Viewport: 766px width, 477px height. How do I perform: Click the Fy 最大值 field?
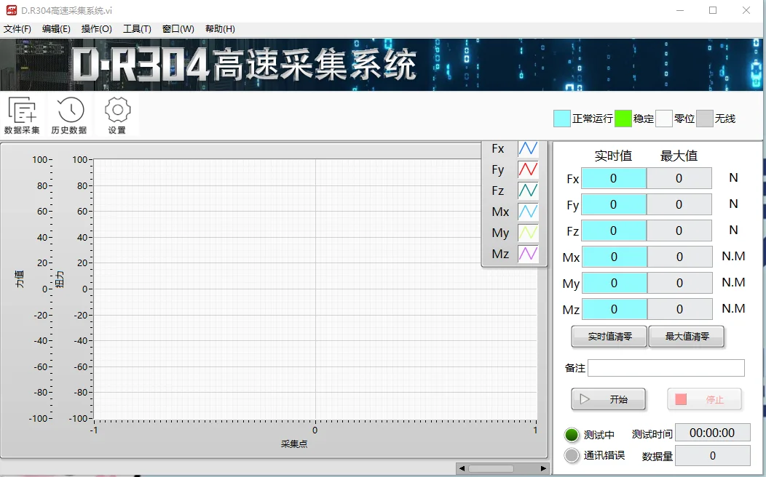click(x=679, y=204)
